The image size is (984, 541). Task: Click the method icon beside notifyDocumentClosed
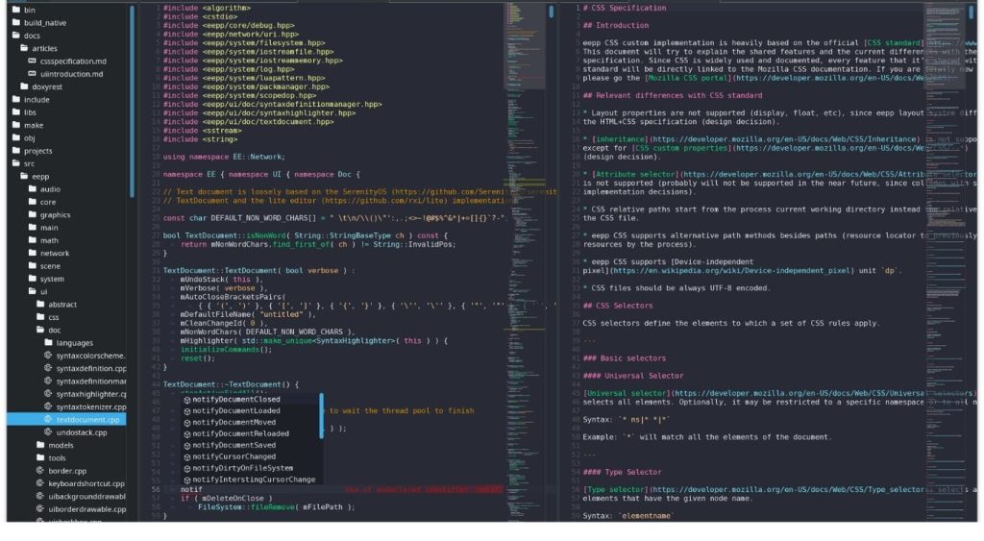(187, 400)
